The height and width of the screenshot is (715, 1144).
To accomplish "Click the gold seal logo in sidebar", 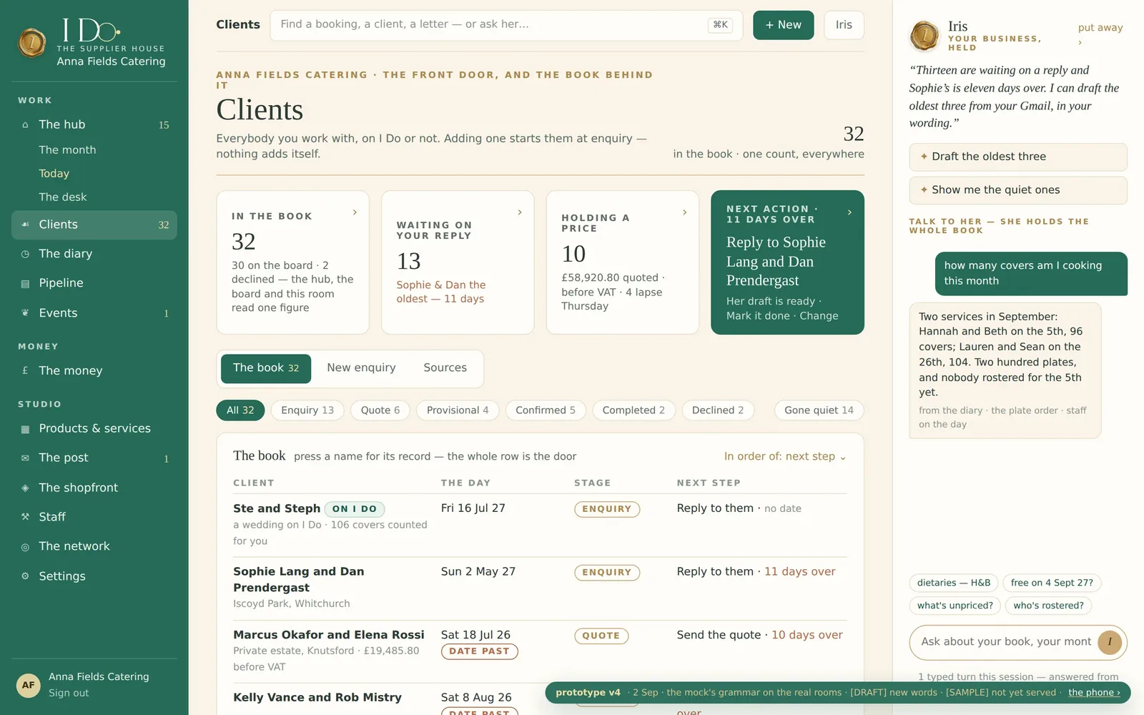I will 32,43.
